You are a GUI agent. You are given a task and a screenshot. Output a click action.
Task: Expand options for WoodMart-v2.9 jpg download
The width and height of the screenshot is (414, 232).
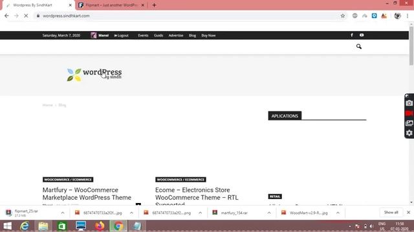click(x=338, y=213)
